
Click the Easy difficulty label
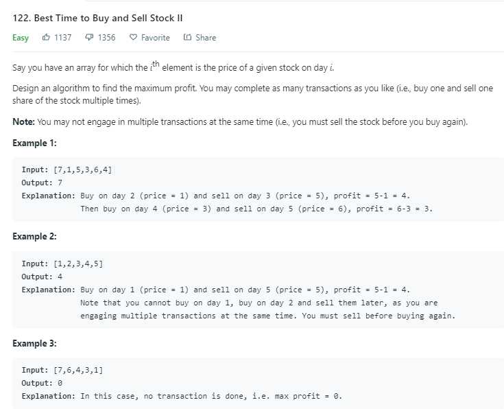(x=21, y=38)
